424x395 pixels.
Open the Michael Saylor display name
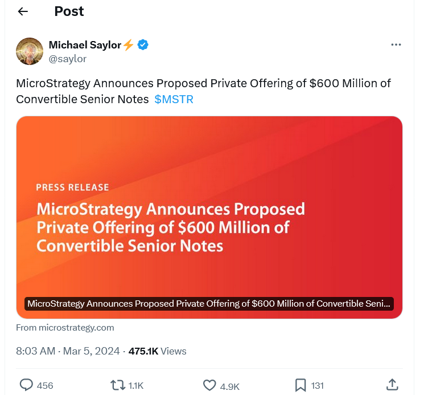[85, 45]
